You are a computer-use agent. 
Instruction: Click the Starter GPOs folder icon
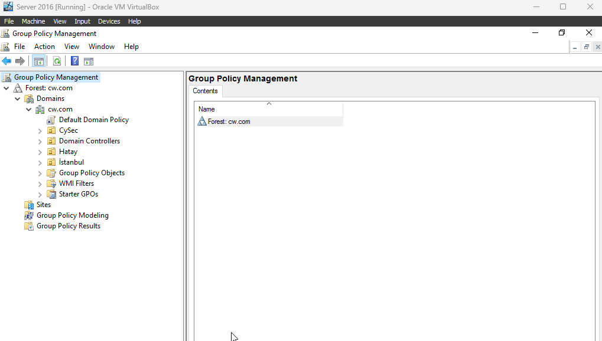click(51, 195)
